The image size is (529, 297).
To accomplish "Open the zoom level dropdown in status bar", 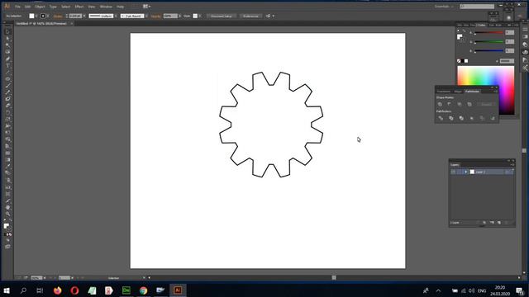I will coord(45,278).
